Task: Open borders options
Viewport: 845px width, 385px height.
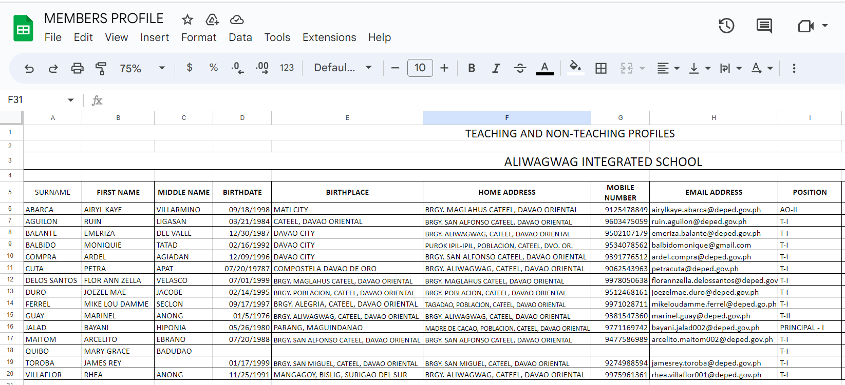Action: click(601, 68)
